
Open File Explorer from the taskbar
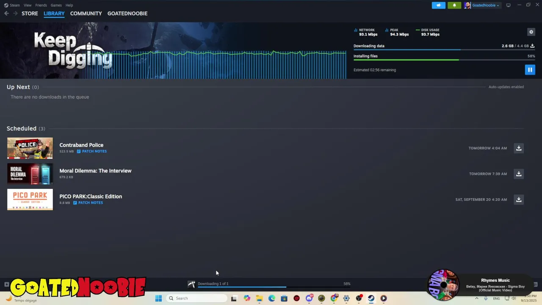pos(259,298)
